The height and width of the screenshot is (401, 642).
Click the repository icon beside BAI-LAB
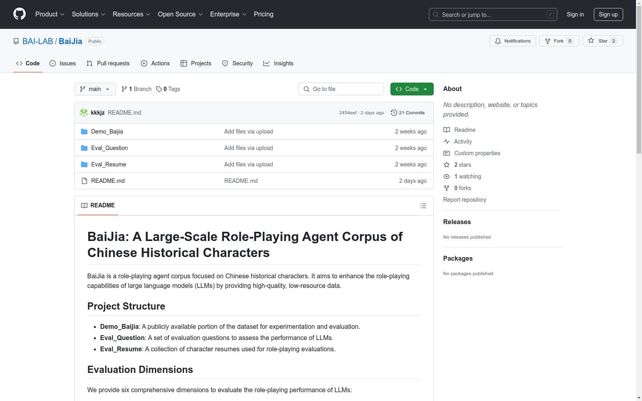(x=16, y=41)
